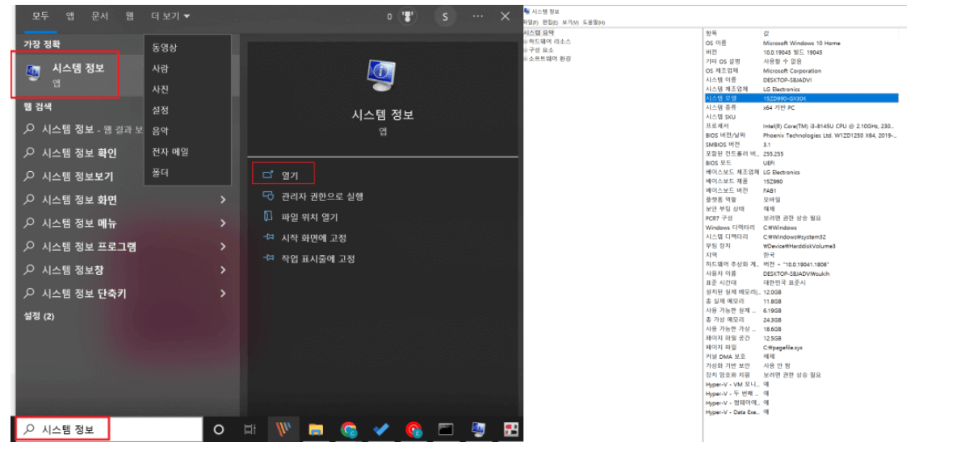The height and width of the screenshot is (455, 961).
Task: Expand arrow next to 시스템 정보 단축키
Action: pyautogui.click(x=222, y=294)
